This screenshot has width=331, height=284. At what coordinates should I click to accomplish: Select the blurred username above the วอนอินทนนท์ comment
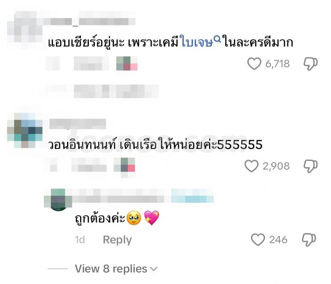[78, 124]
